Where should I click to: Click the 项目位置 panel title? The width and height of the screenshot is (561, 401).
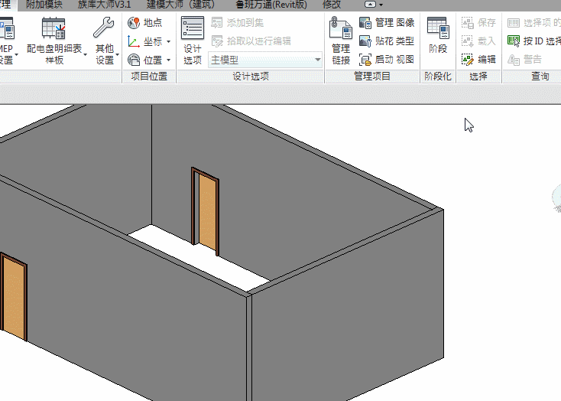[x=149, y=77]
